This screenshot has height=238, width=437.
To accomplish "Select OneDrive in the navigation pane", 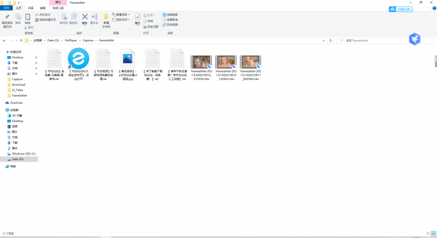I will coord(16,102).
